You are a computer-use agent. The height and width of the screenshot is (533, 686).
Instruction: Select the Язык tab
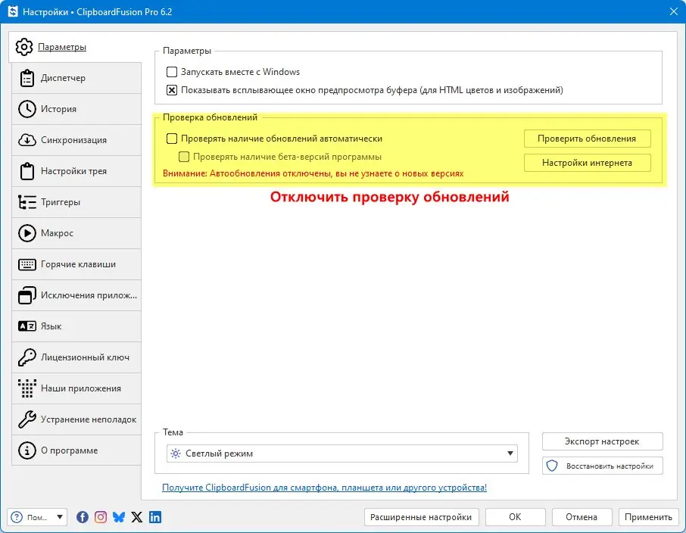point(76,326)
